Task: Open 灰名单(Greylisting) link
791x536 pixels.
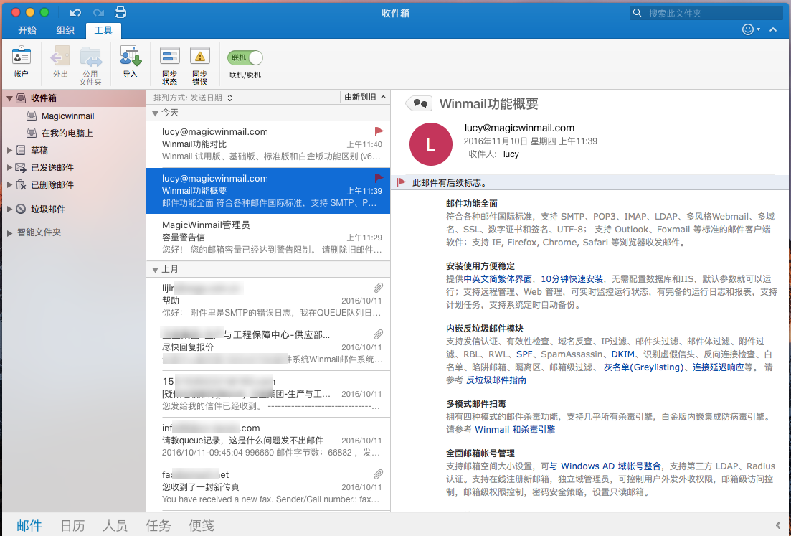Action: pos(644,367)
